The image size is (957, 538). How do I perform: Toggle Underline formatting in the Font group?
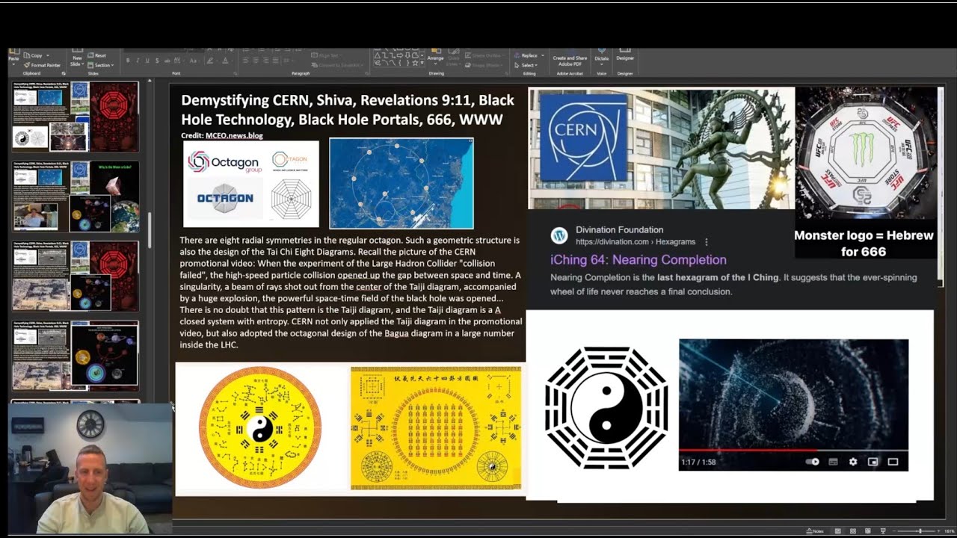pyautogui.click(x=147, y=61)
